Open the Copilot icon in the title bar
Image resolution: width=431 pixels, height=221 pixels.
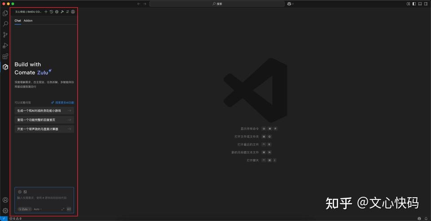[289, 4]
